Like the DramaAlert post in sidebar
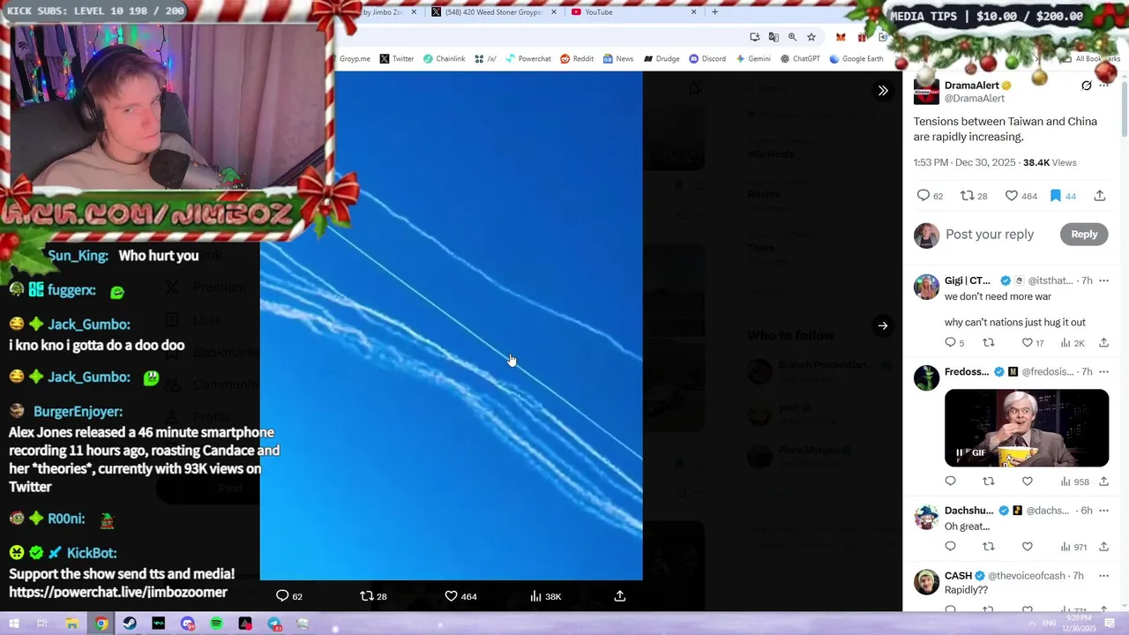The width and height of the screenshot is (1129, 635). click(1021, 196)
